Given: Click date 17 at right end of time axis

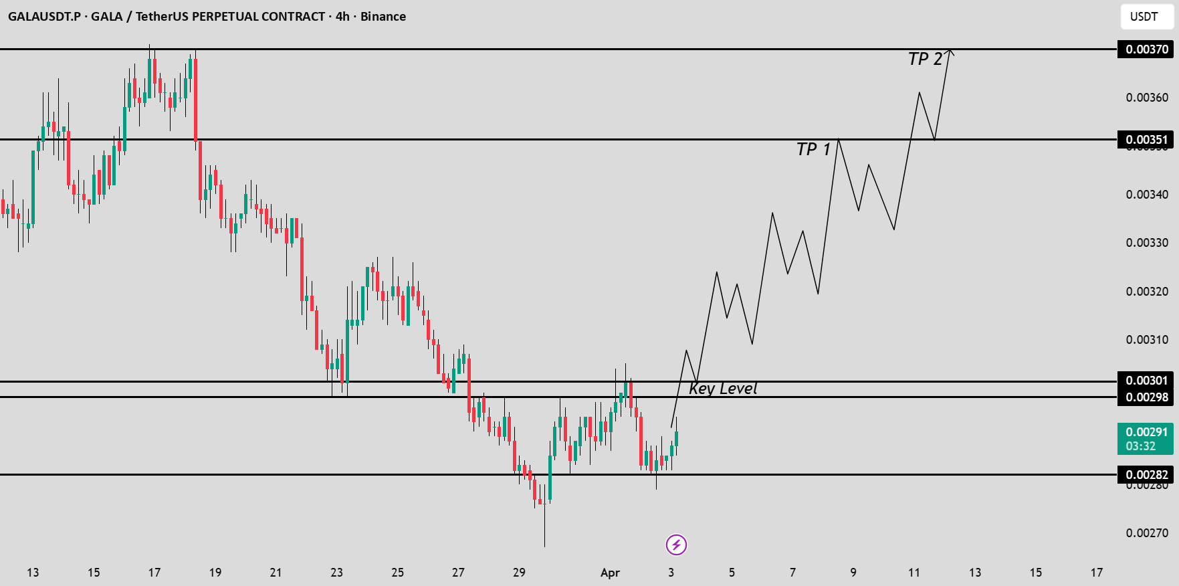Looking at the screenshot, I should pyautogui.click(x=1097, y=573).
